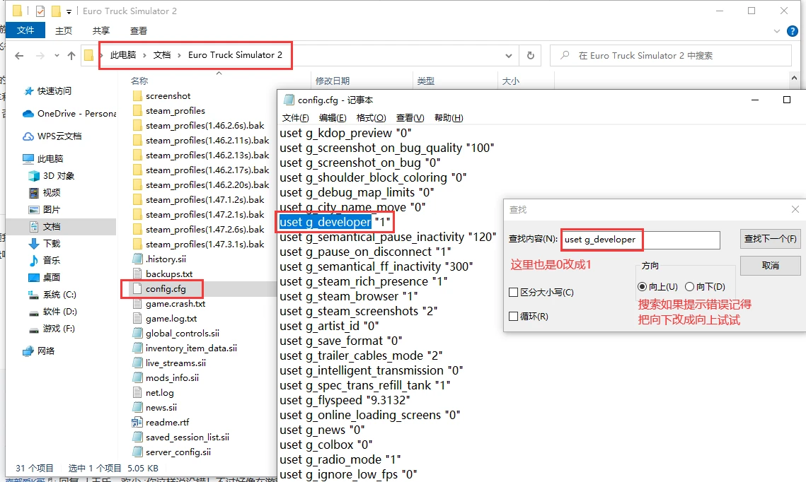Switch to Explorer Share tab
The width and height of the screenshot is (806, 482).
100,31
